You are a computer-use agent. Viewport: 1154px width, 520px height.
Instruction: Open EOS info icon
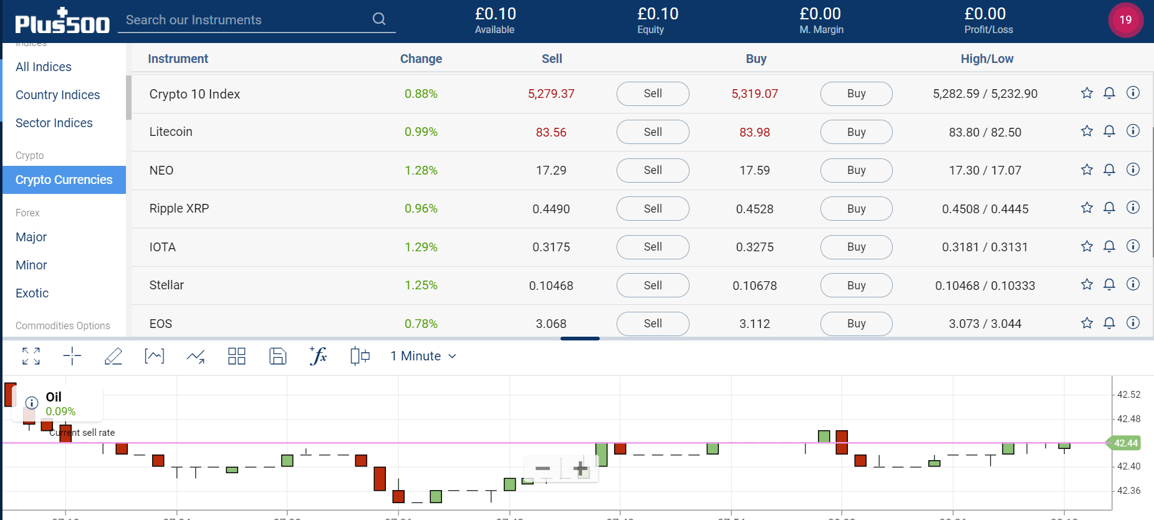(x=1133, y=323)
